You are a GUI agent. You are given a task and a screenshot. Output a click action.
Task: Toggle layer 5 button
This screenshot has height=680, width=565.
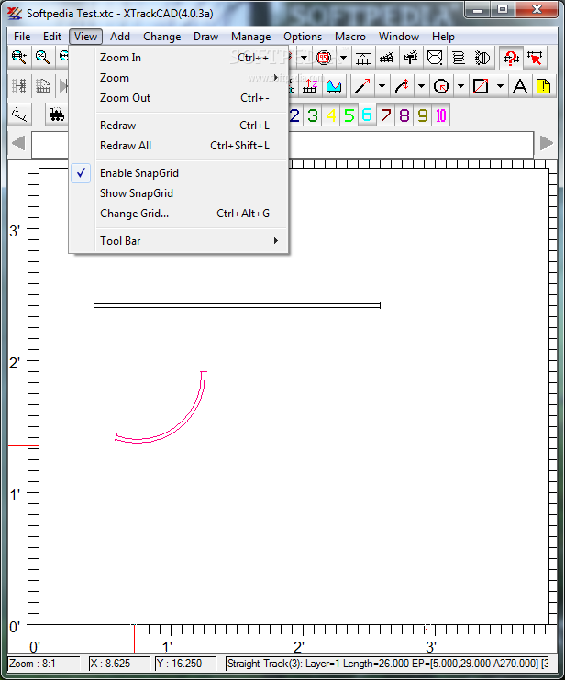tap(349, 115)
